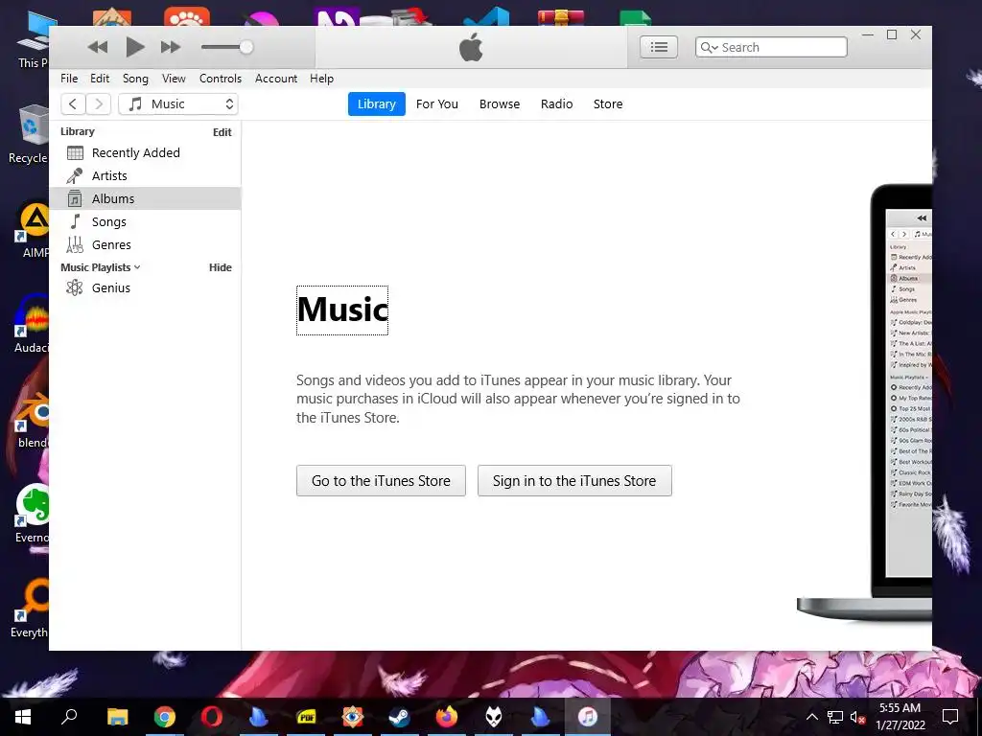
Task: Go forward with the right chevron
Action: click(99, 103)
